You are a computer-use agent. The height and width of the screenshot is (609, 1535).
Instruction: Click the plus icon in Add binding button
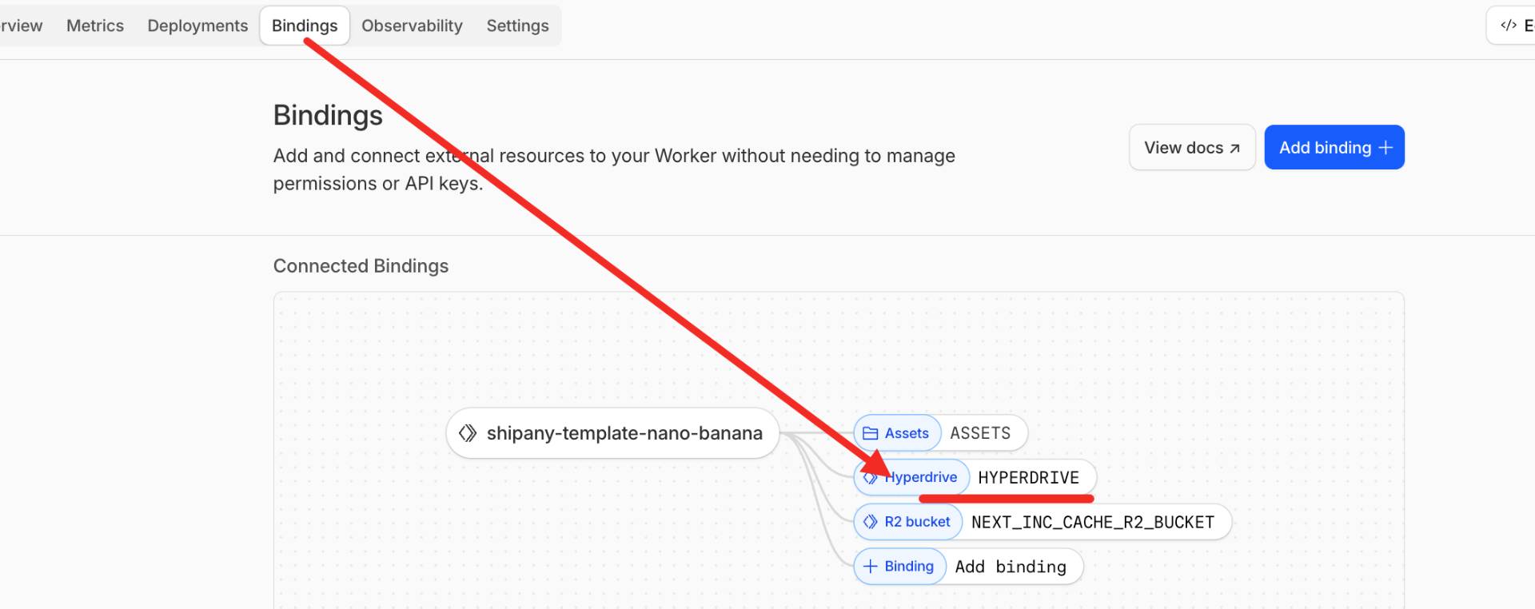pyautogui.click(x=1385, y=148)
